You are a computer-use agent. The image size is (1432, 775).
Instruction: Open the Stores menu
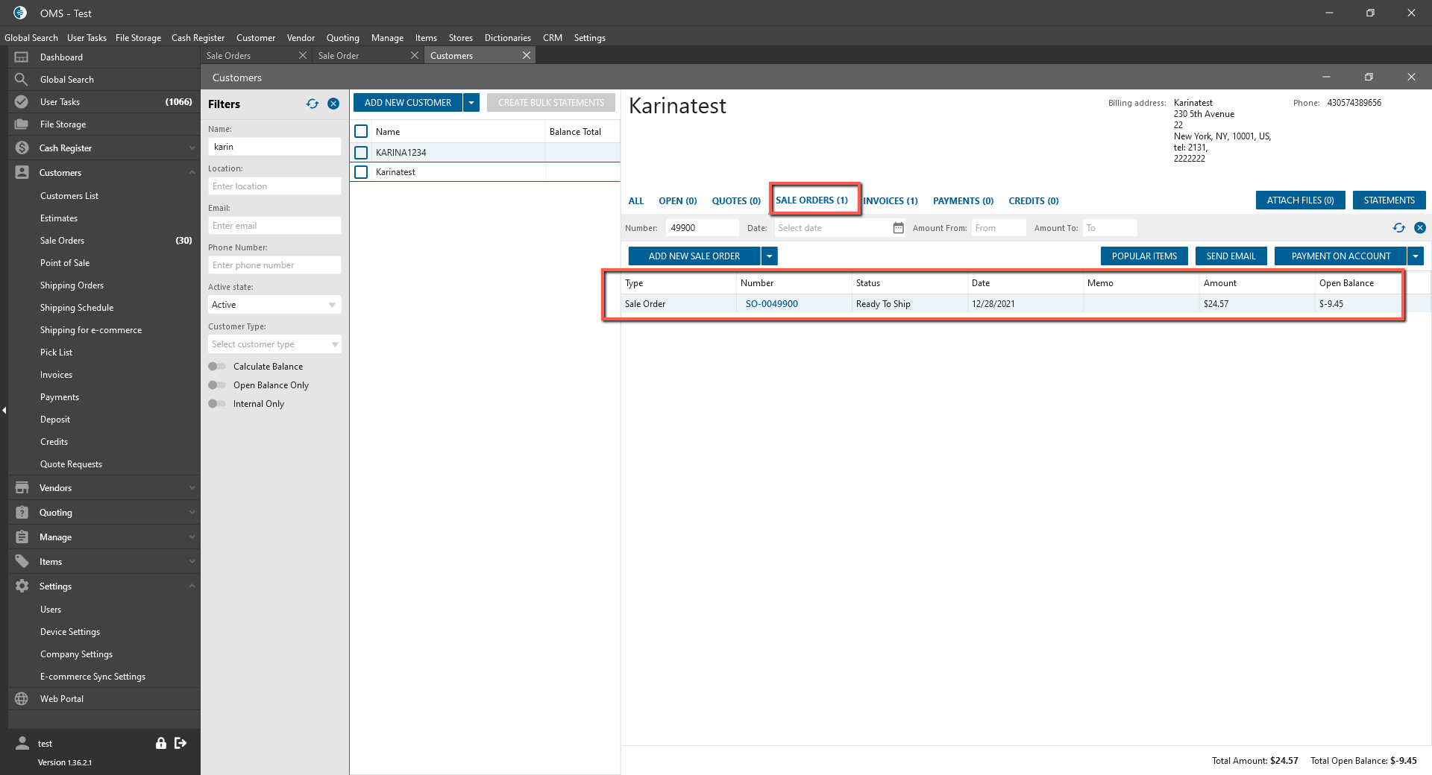coord(461,38)
